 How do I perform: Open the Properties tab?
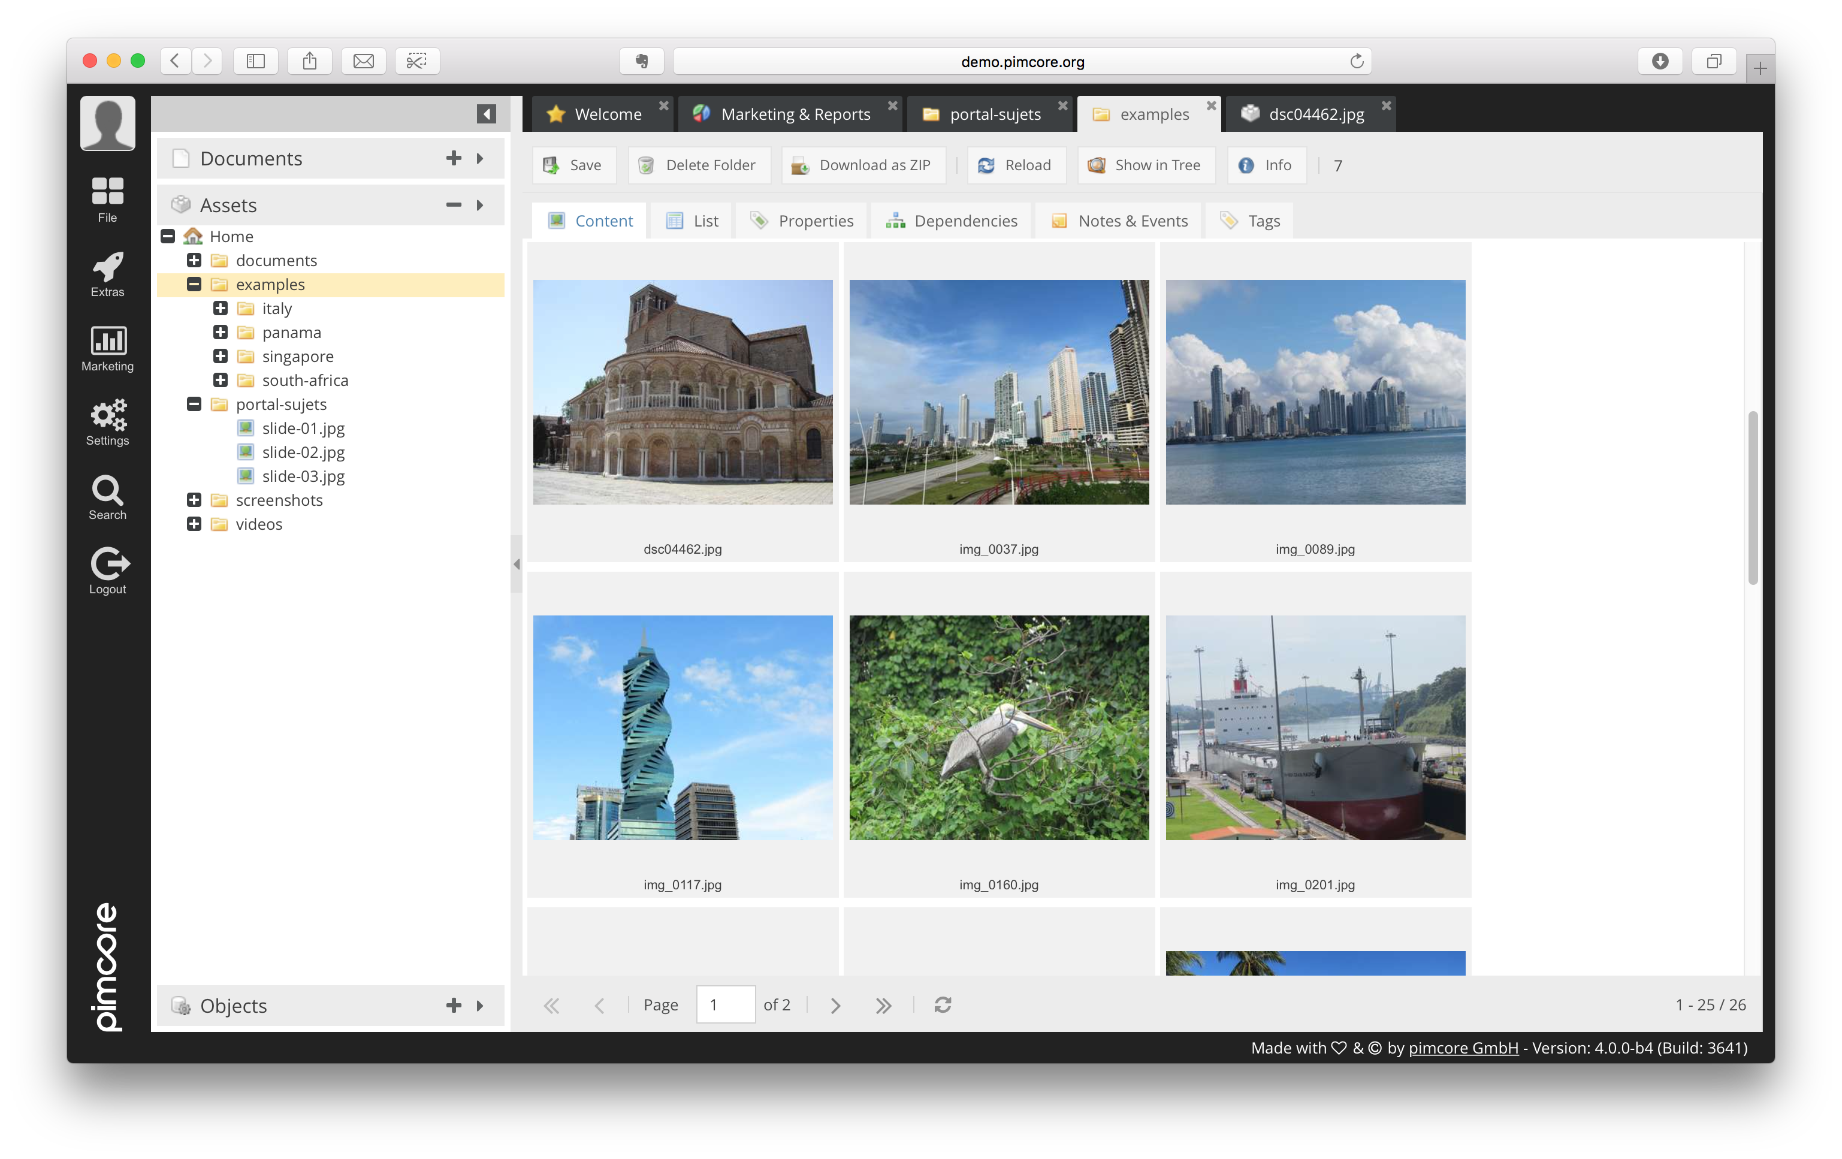[802, 221]
